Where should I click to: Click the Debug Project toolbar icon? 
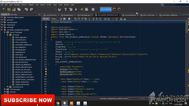82,9
